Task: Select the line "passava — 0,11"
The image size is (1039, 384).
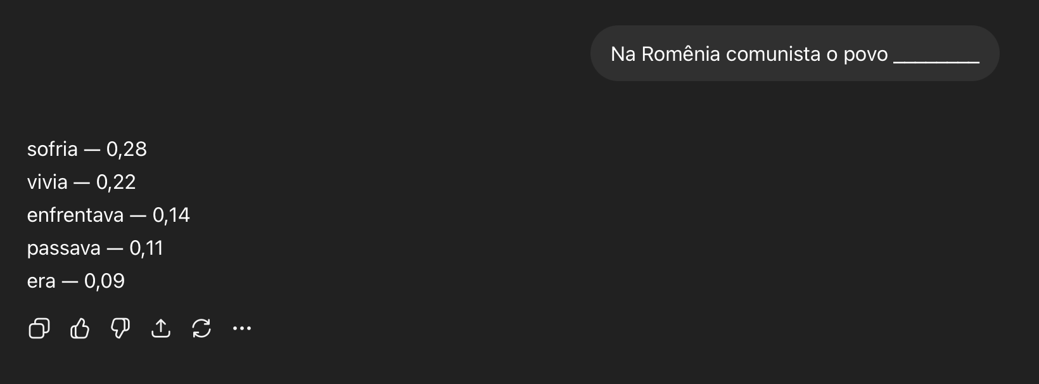Action: pos(95,248)
